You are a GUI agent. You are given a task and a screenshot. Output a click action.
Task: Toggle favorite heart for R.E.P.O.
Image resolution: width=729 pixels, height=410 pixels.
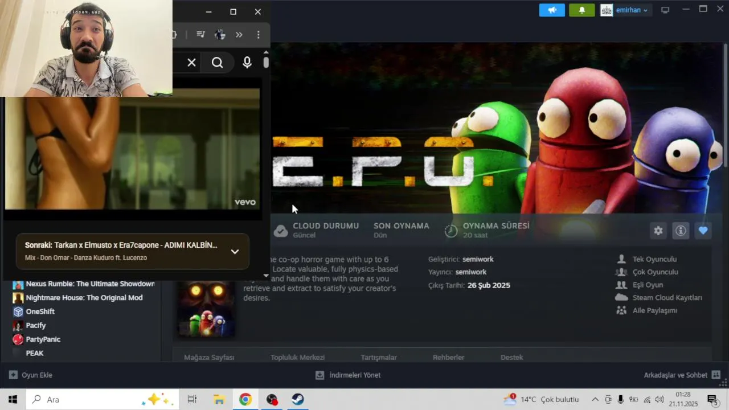703,231
